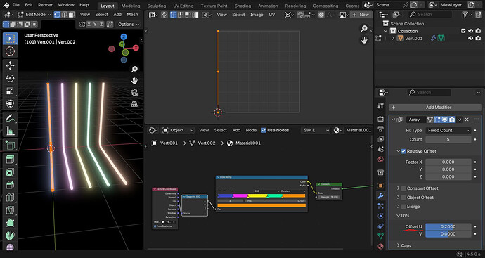Image resolution: width=485 pixels, height=258 pixels.
Task: Open Mesh menu in viewport
Action: coord(132,15)
